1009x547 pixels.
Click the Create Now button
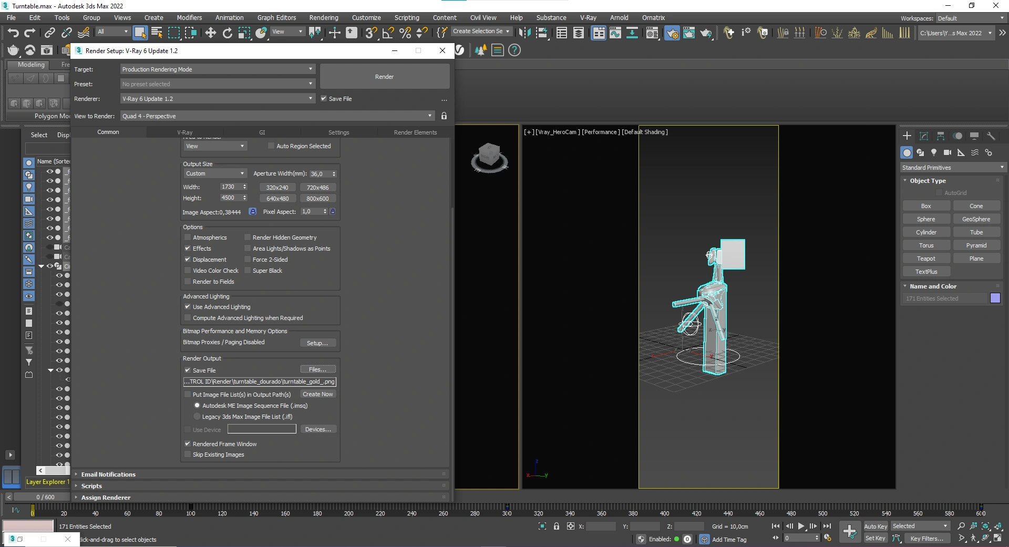pyautogui.click(x=318, y=394)
